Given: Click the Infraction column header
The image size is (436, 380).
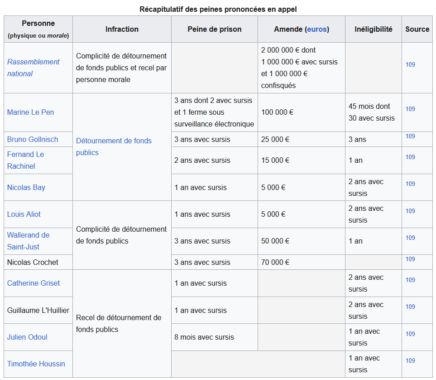Looking at the screenshot, I should pyautogui.click(x=122, y=29).
